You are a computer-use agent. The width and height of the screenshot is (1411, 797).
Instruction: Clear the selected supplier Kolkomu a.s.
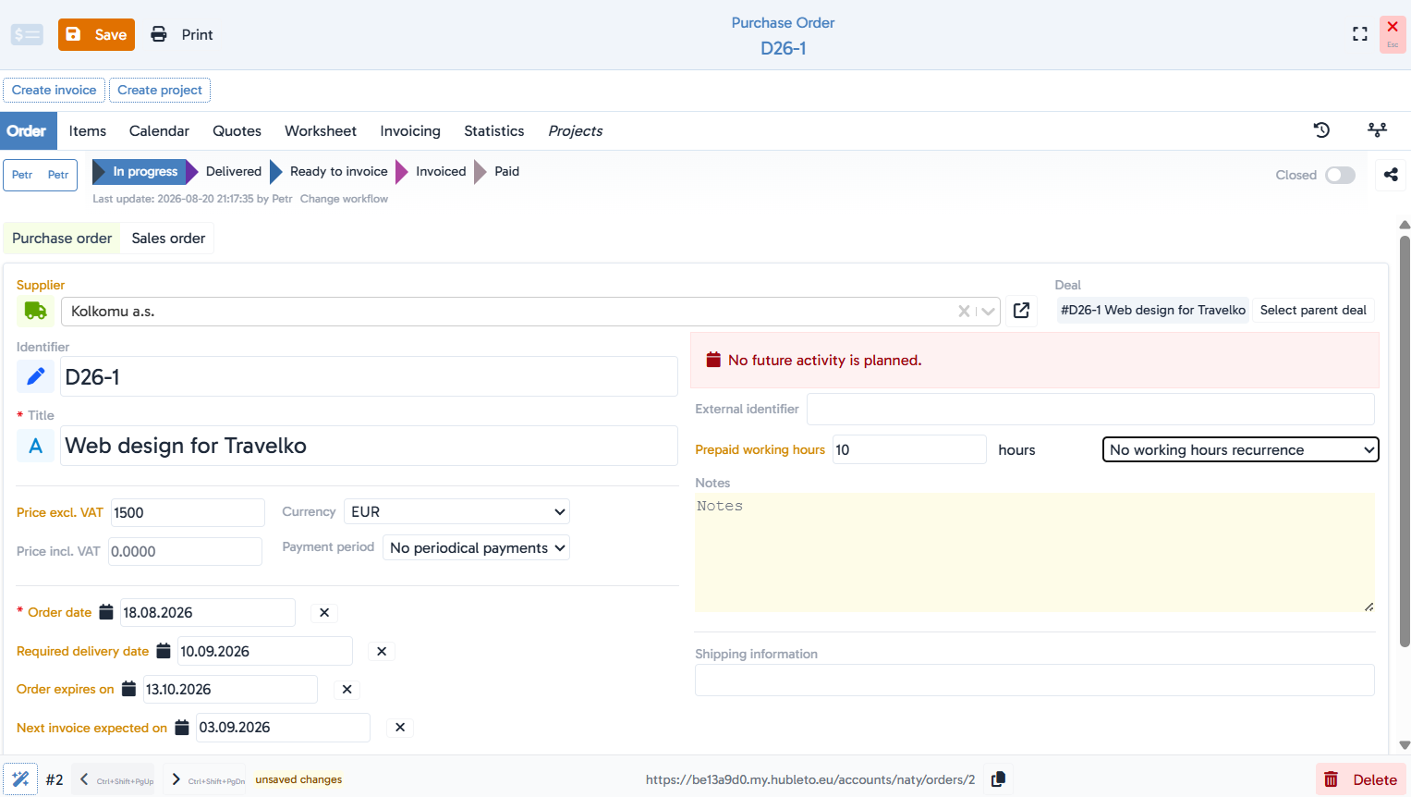pos(964,312)
